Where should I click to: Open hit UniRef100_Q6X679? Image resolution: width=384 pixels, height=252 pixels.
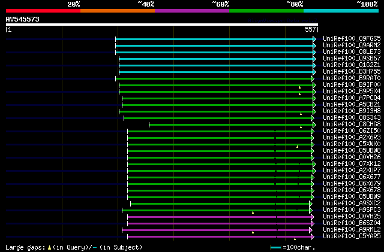[352, 184]
